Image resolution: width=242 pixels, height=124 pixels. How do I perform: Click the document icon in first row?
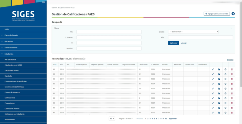[x=219, y=70]
